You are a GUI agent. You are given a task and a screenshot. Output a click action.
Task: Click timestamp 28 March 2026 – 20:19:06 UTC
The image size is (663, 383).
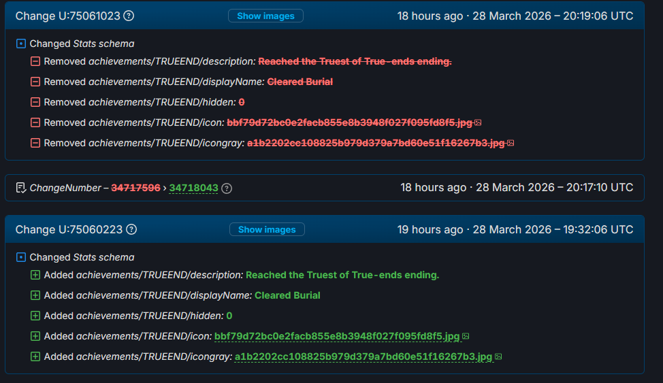pyautogui.click(x=553, y=16)
